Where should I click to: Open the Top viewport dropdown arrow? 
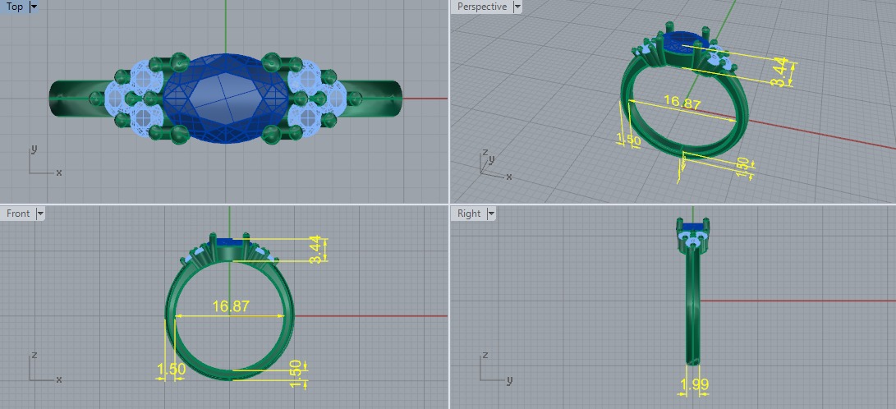click(x=33, y=7)
